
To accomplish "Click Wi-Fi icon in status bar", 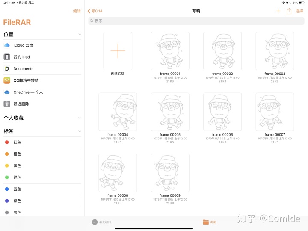I will [x=283, y=3].
